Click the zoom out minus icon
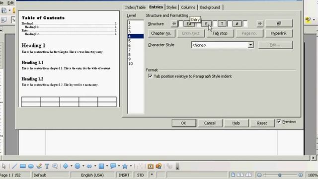Viewport: 318px width, 179px height. point(259,175)
